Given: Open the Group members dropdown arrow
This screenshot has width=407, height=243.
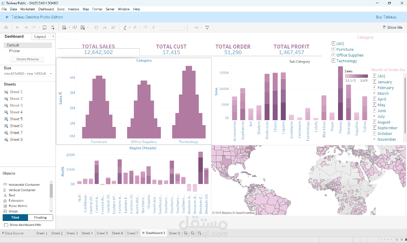Looking at the screenshot, I should point(140,27).
